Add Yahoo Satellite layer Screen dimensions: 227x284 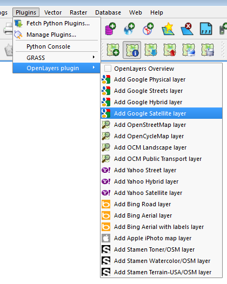[162, 193]
